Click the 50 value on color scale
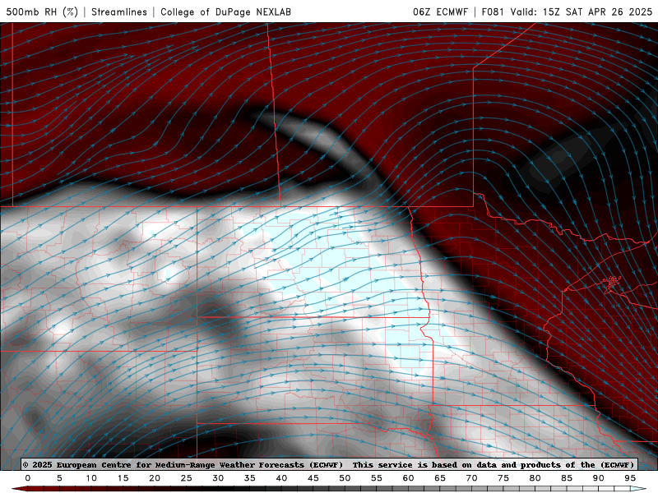 345,478
